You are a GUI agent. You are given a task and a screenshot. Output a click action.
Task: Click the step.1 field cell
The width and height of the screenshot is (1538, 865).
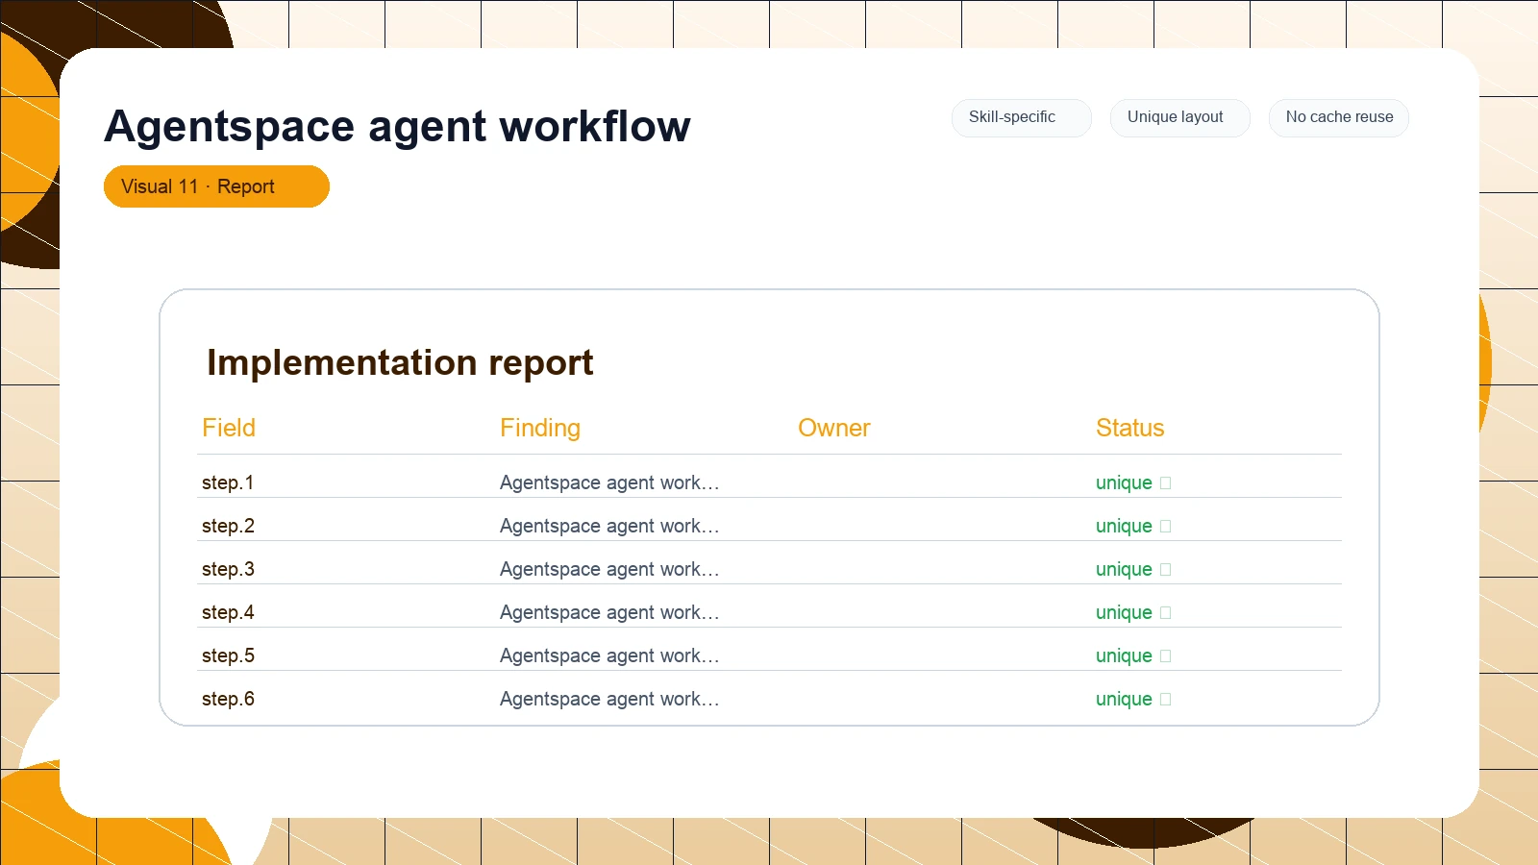coord(228,482)
